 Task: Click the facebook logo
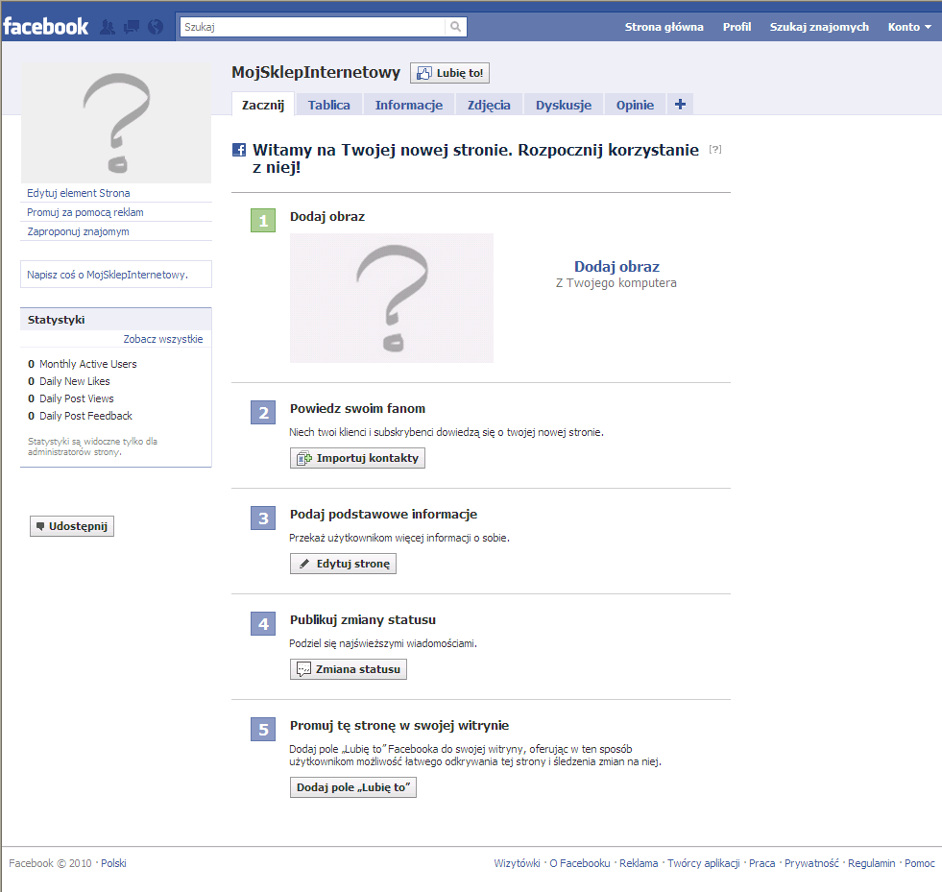(x=46, y=27)
